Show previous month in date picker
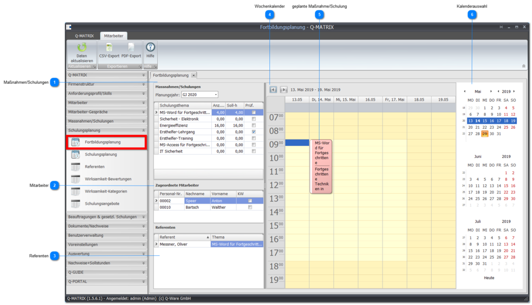The height and width of the screenshot is (305, 532). (464, 91)
